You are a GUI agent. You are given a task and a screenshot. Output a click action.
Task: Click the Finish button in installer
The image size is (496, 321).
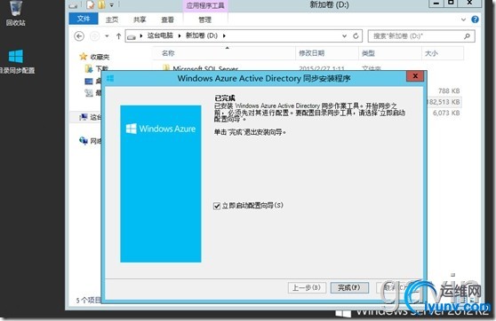tap(349, 287)
